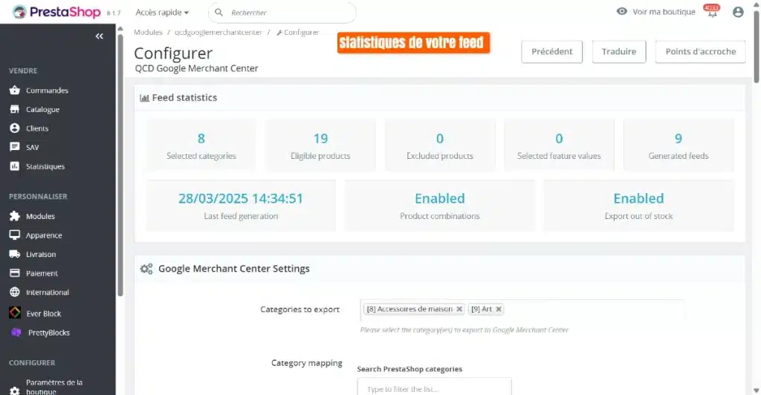Click the Modules breadcrumb link

click(148, 32)
